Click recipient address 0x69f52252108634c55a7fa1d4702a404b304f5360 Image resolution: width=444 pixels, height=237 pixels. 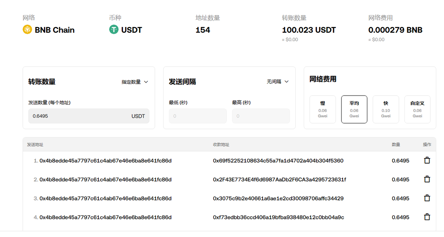[278, 161]
